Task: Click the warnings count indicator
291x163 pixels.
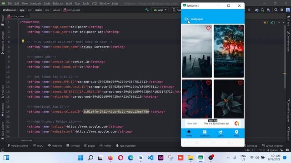Action: pos(266,22)
